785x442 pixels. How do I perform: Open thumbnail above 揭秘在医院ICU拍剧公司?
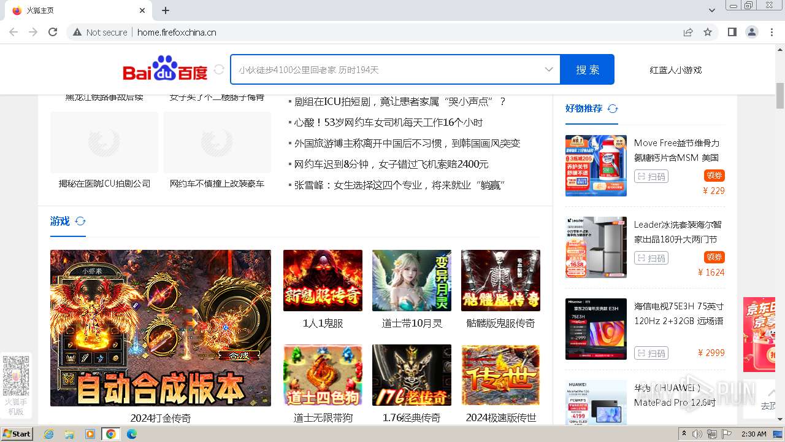[104, 142]
